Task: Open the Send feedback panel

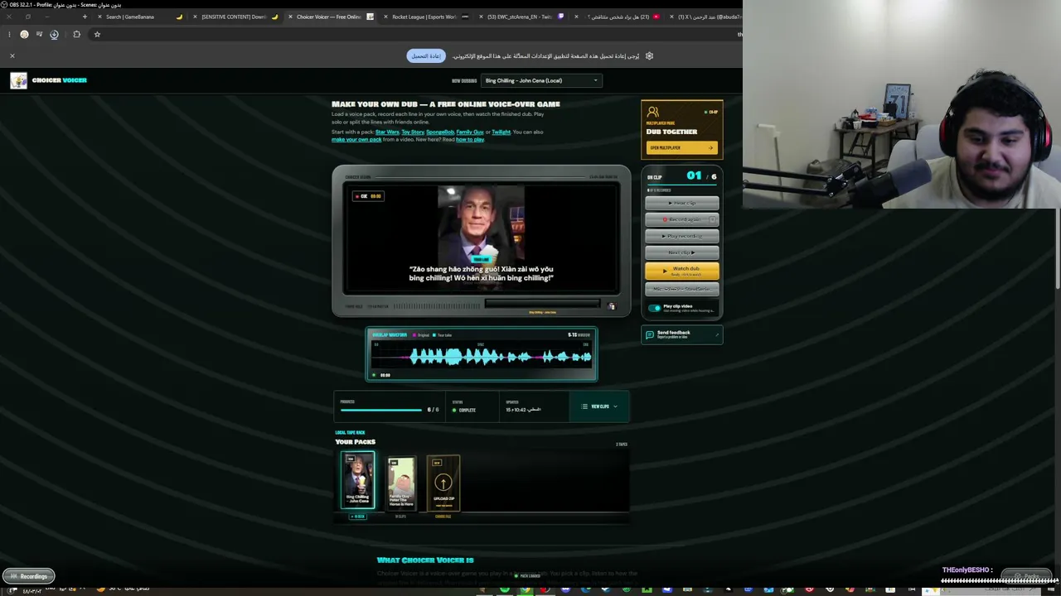Action: (682, 334)
